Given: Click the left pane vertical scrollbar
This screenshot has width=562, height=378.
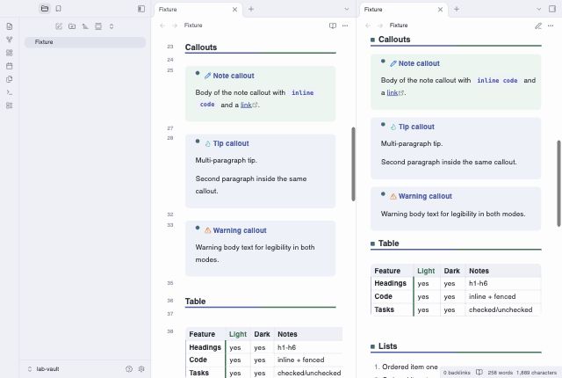Looking at the screenshot, I should point(353,164).
